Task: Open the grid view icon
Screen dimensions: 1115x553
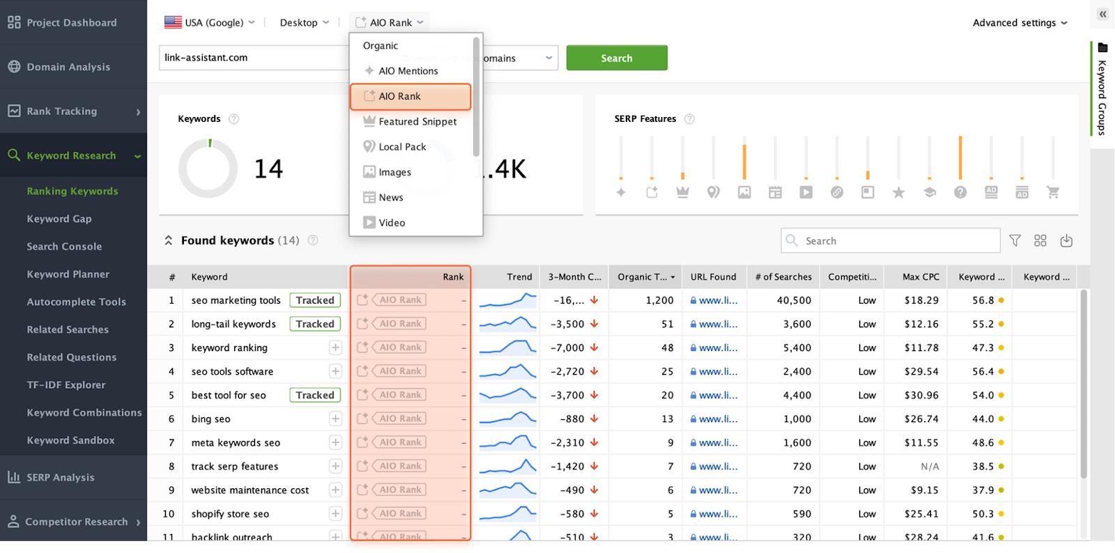Action: tap(1040, 240)
